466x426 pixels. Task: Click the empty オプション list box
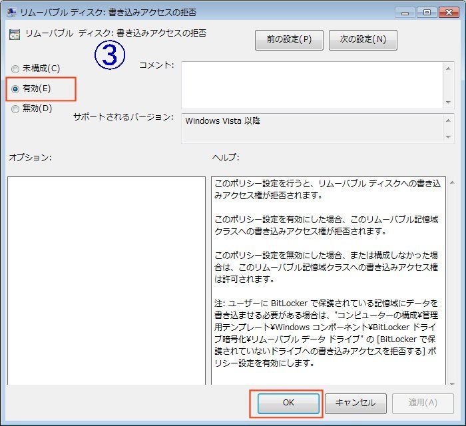(107, 281)
